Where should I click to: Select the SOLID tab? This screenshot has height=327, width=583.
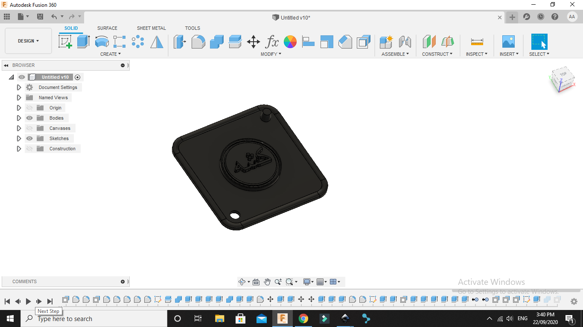(71, 28)
